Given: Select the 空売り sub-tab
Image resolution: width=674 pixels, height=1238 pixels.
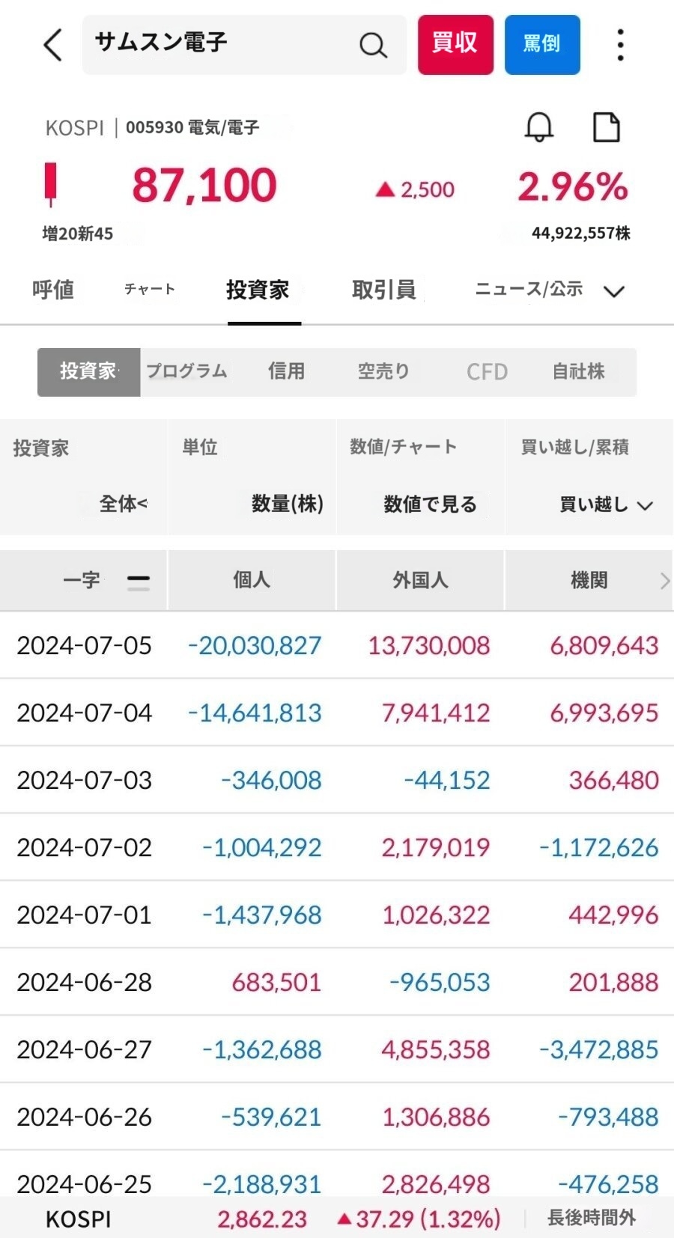Looking at the screenshot, I should pos(383,371).
